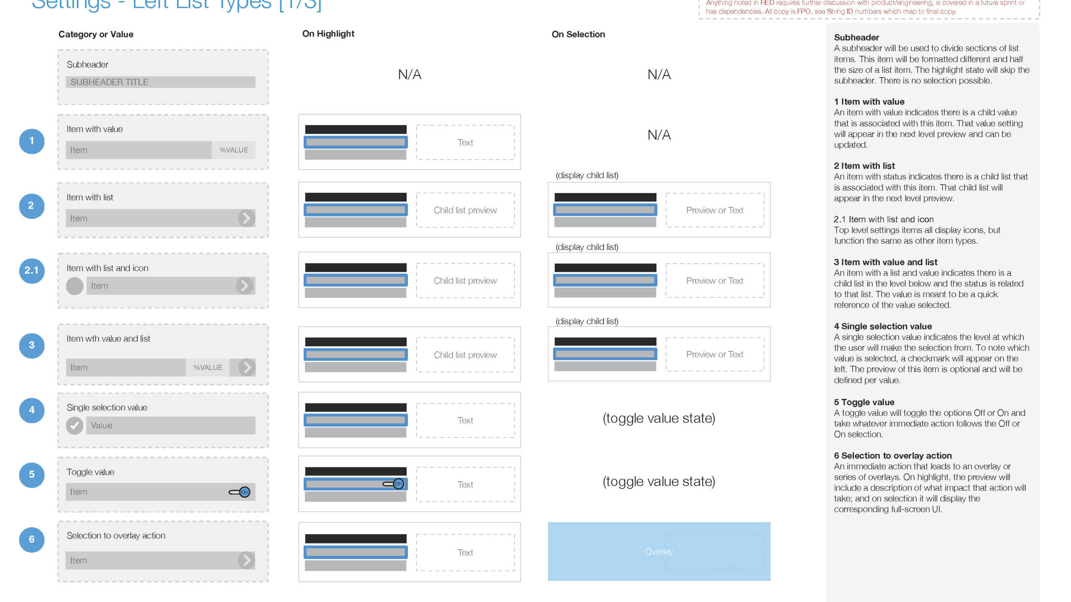The height and width of the screenshot is (602, 1071).
Task: Click the light blue Overlay panel
Action: [659, 551]
